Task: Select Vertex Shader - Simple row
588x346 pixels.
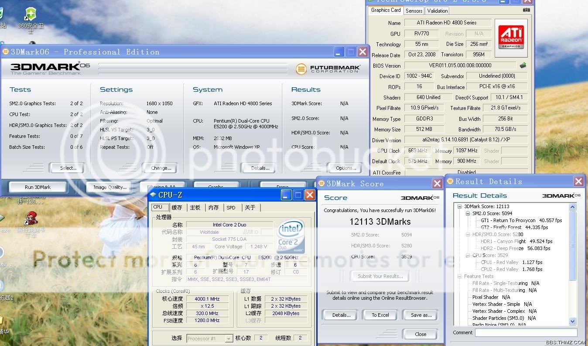Action: (x=502, y=304)
